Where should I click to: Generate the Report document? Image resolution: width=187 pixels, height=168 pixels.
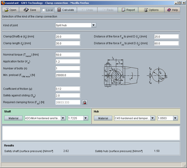coord(128,10)
